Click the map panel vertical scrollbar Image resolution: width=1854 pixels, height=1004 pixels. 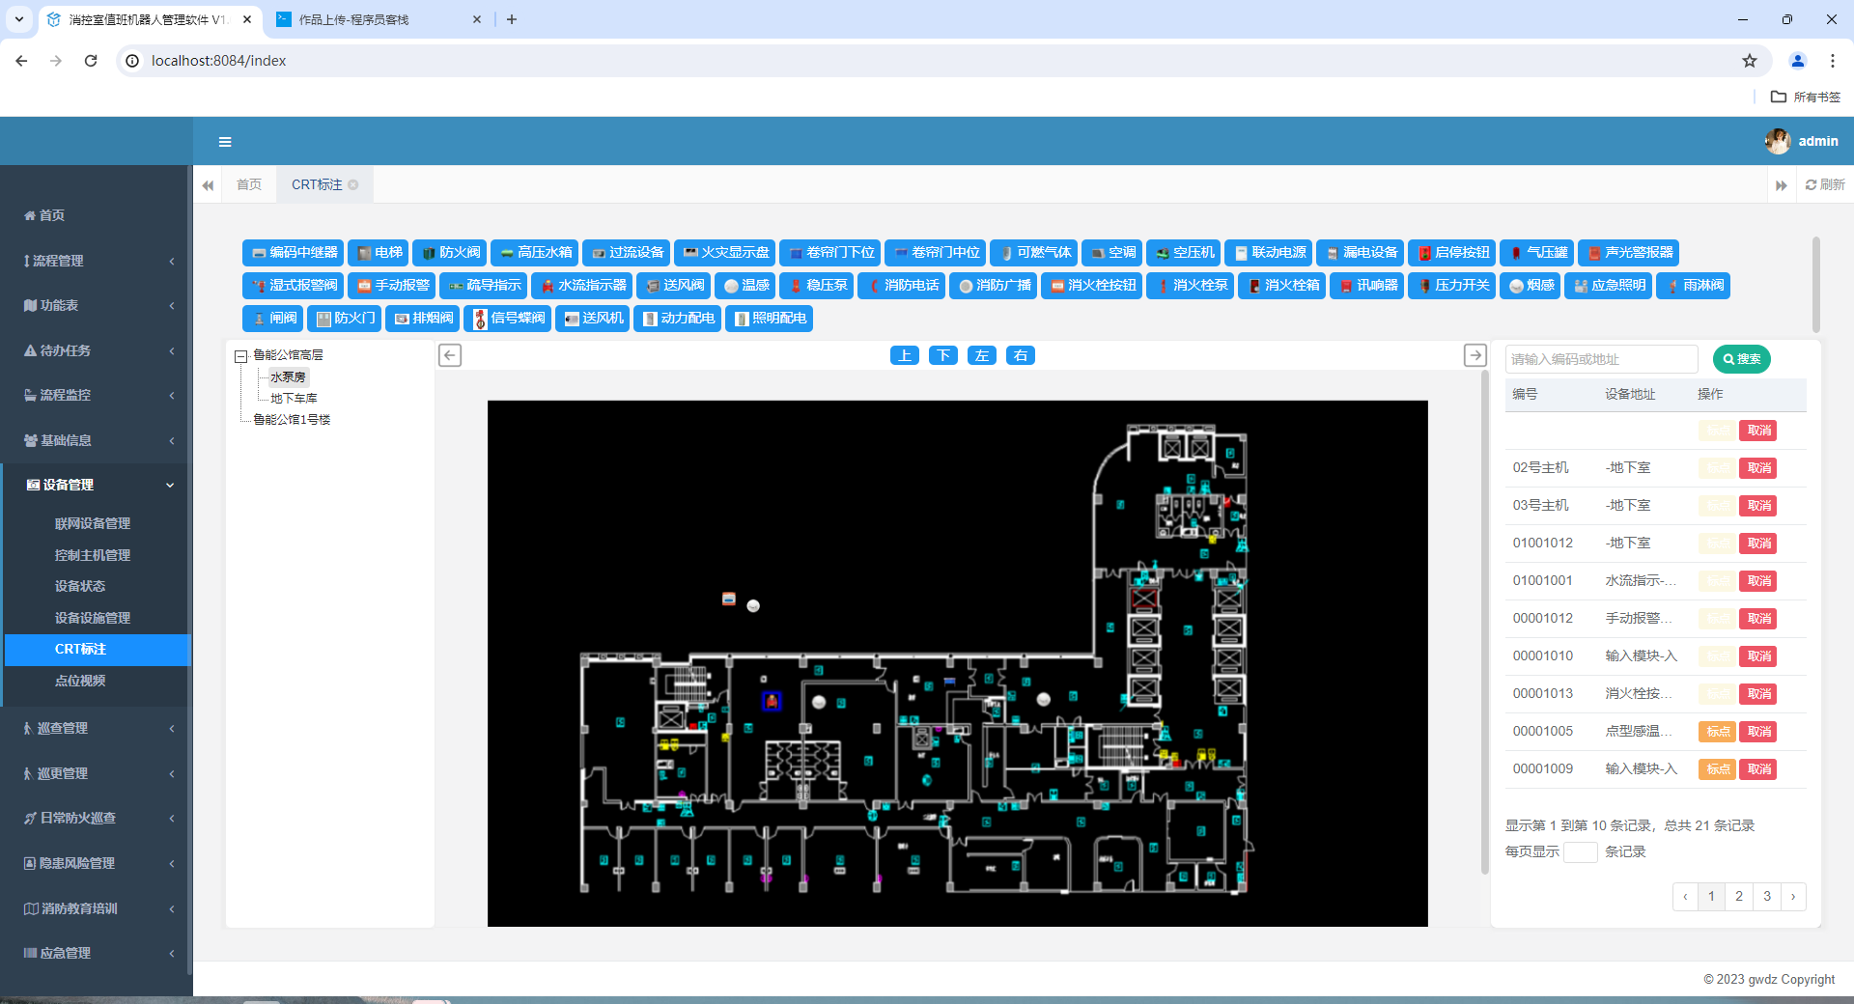point(1485,623)
